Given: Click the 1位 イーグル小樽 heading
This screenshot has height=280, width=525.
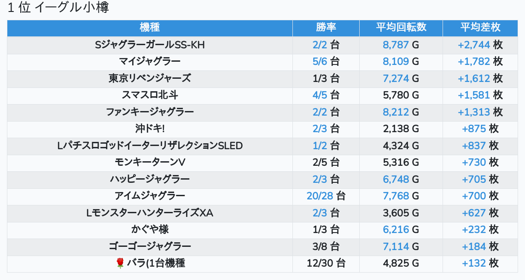Looking at the screenshot, I should tap(58, 8).
